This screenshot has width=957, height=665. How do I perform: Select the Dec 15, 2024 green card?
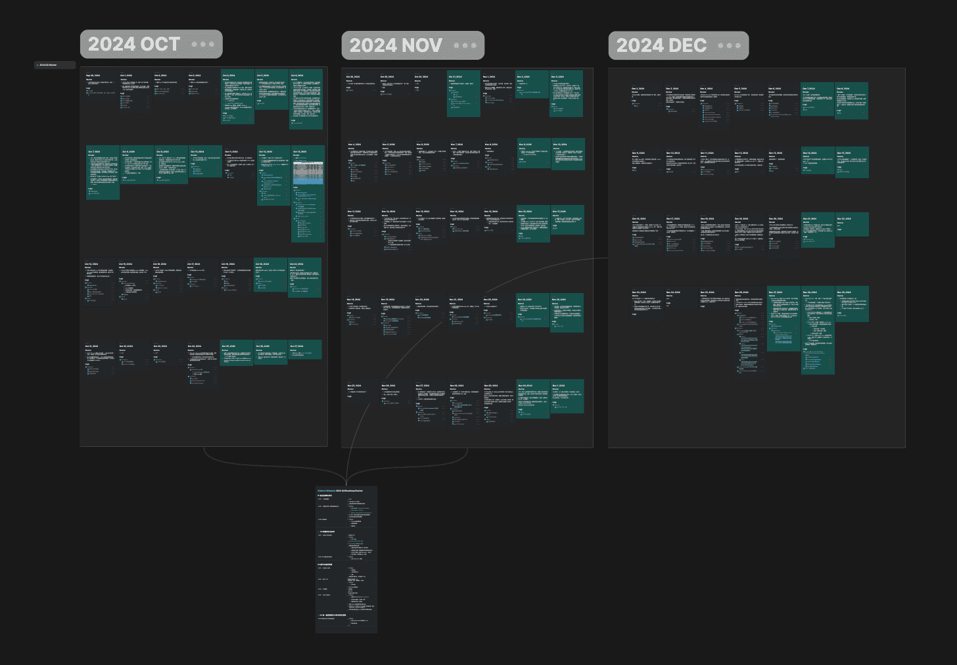point(852,162)
